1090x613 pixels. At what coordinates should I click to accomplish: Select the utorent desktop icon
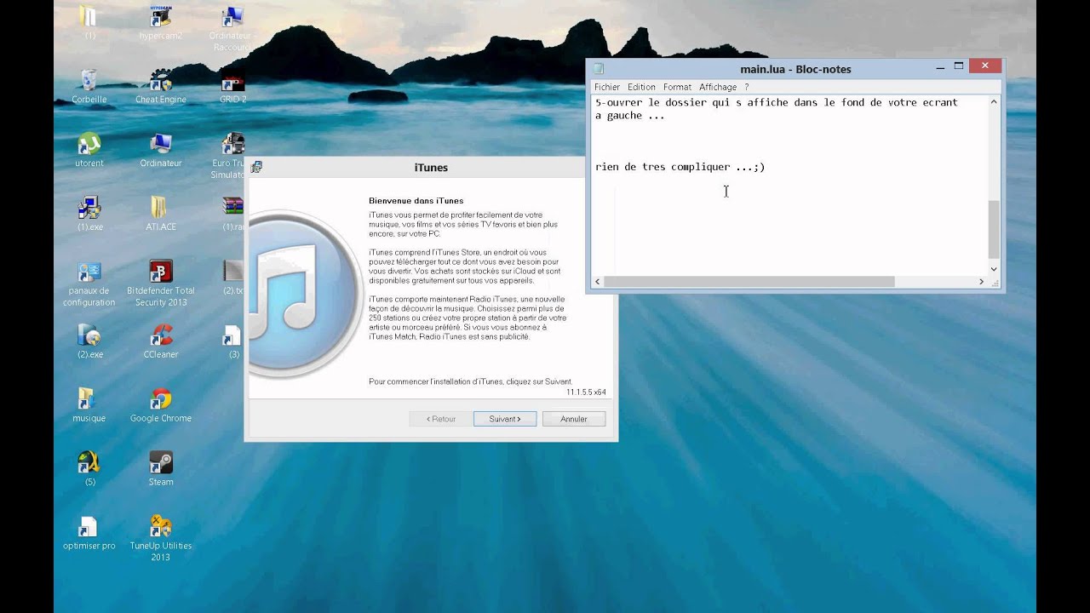(89, 151)
